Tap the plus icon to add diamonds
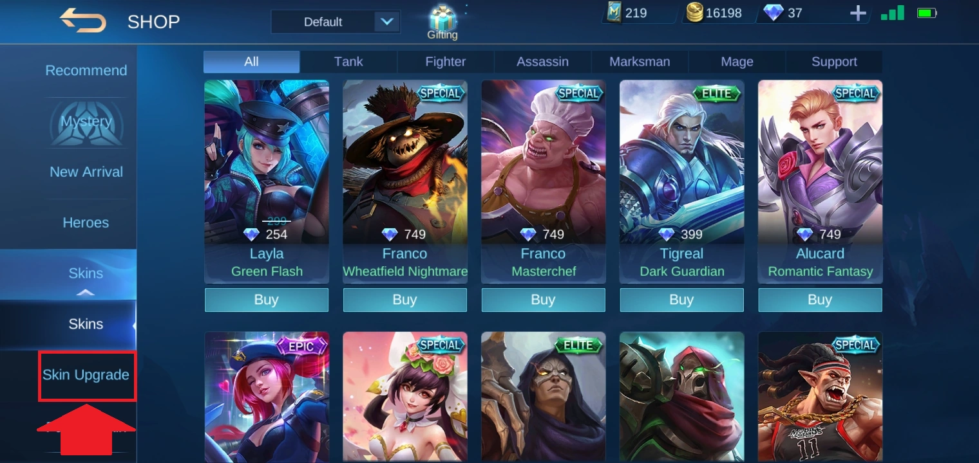The image size is (979, 463). [858, 13]
